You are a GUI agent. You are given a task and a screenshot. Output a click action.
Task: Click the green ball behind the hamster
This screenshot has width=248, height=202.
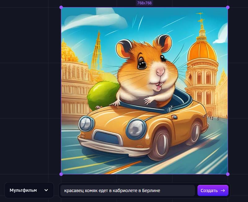pyautogui.click(x=103, y=94)
